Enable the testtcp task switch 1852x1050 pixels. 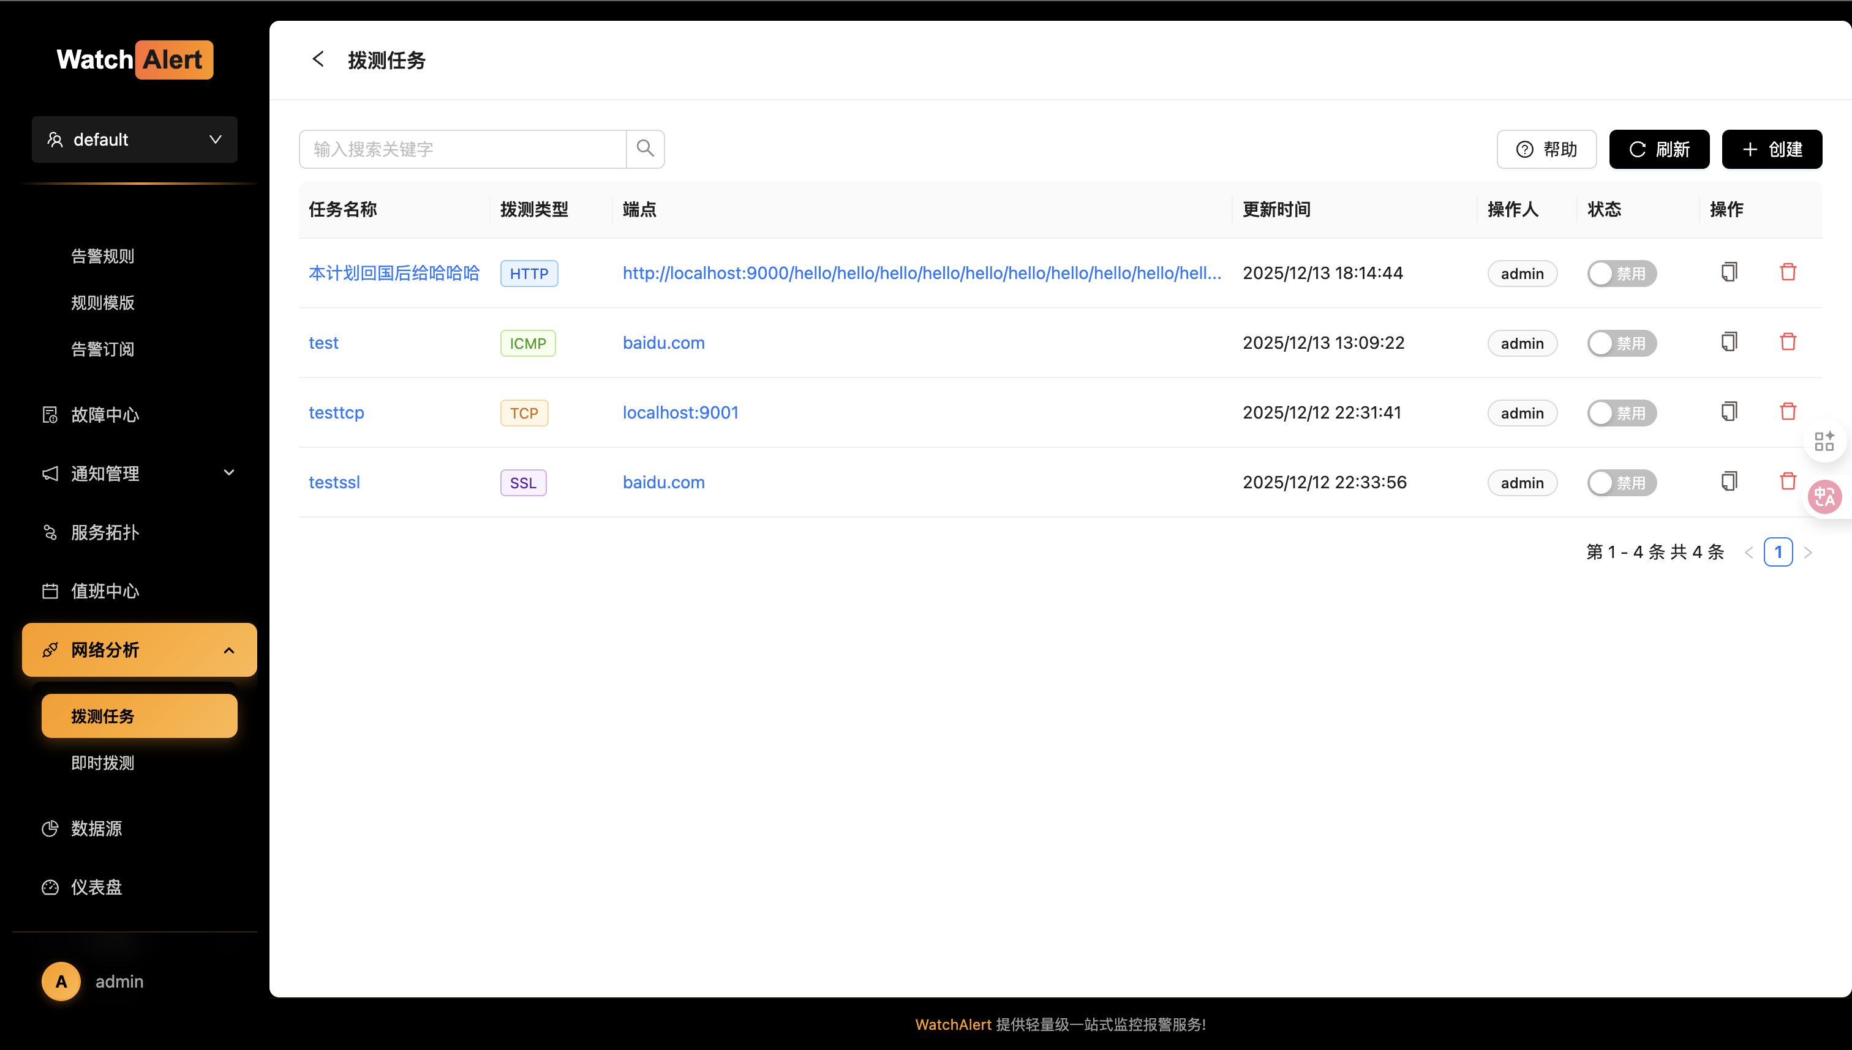(1621, 413)
